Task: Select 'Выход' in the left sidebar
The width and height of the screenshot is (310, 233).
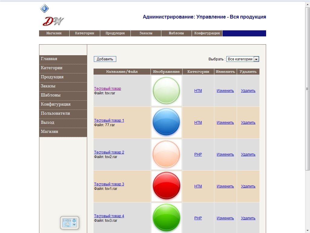Action: (48, 122)
